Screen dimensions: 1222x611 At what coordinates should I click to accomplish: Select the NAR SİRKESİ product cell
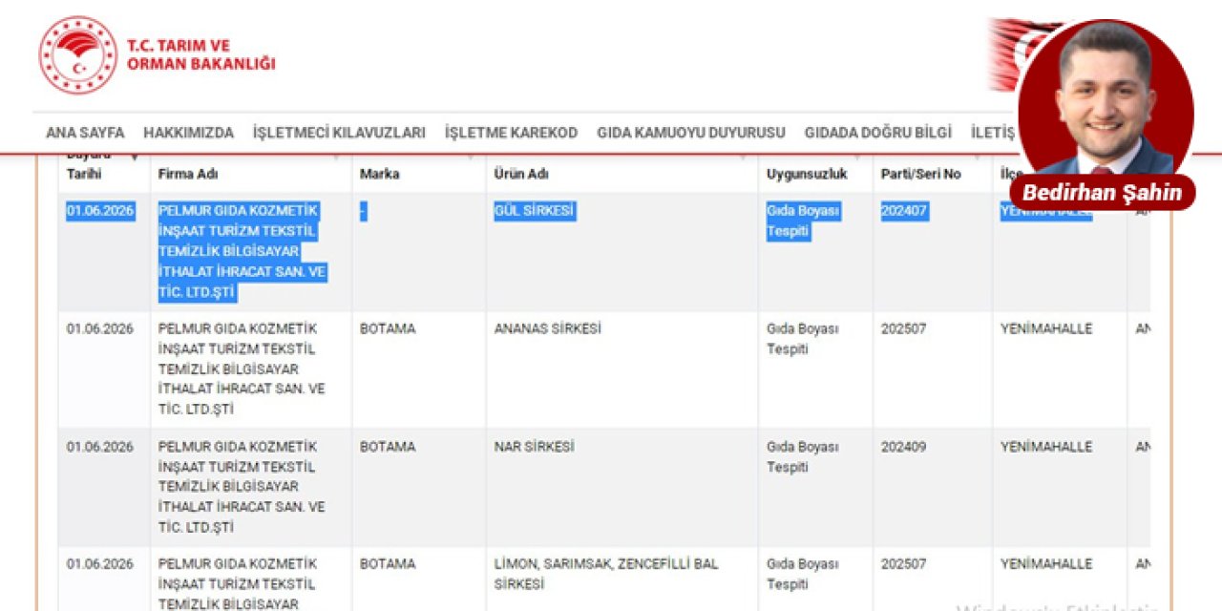click(x=534, y=447)
